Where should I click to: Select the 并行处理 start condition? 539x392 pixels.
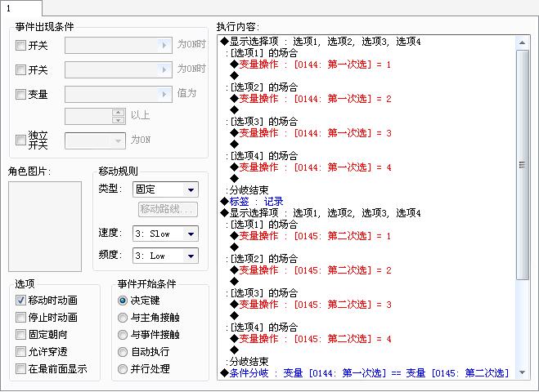(123, 369)
